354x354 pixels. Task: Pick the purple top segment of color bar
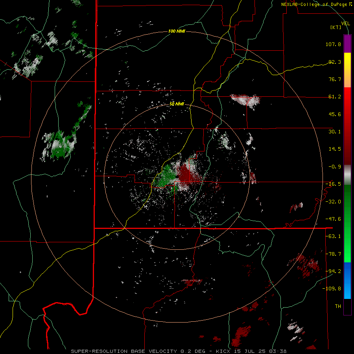(347, 44)
